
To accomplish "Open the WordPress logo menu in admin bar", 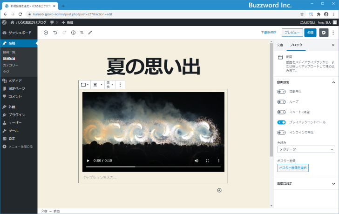I will click(4, 22).
